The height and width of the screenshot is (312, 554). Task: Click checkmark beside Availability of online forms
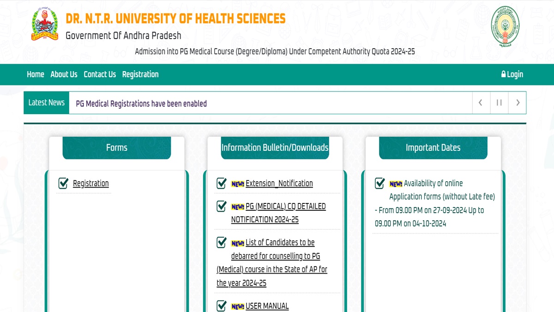(x=380, y=184)
